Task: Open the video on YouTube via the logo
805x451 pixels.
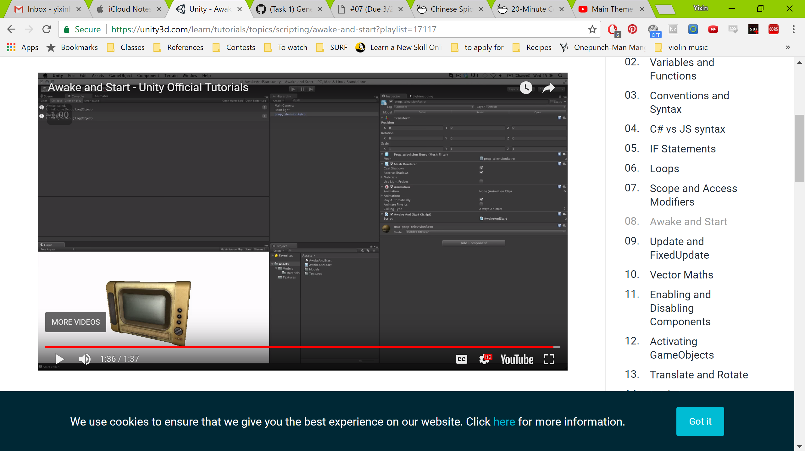Action: (517, 360)
